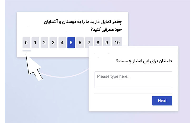This screenshot has height=123, width=195.
Task: Focus the "Please type here..." text box
Action: [133, 80]
